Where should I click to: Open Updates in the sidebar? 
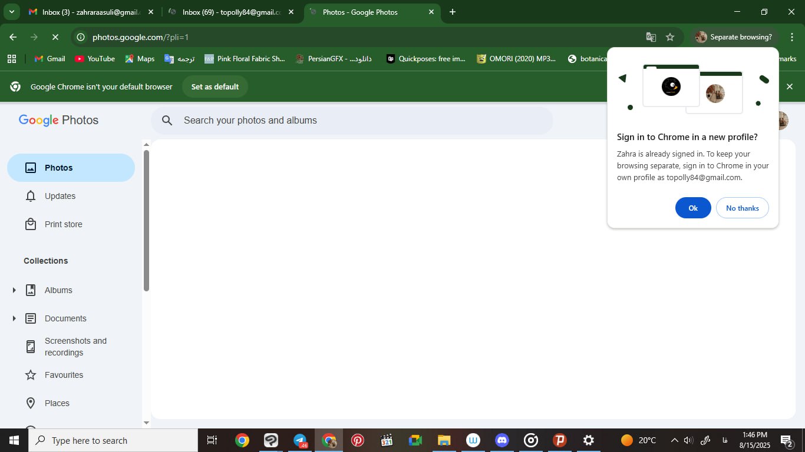(60, 196)
